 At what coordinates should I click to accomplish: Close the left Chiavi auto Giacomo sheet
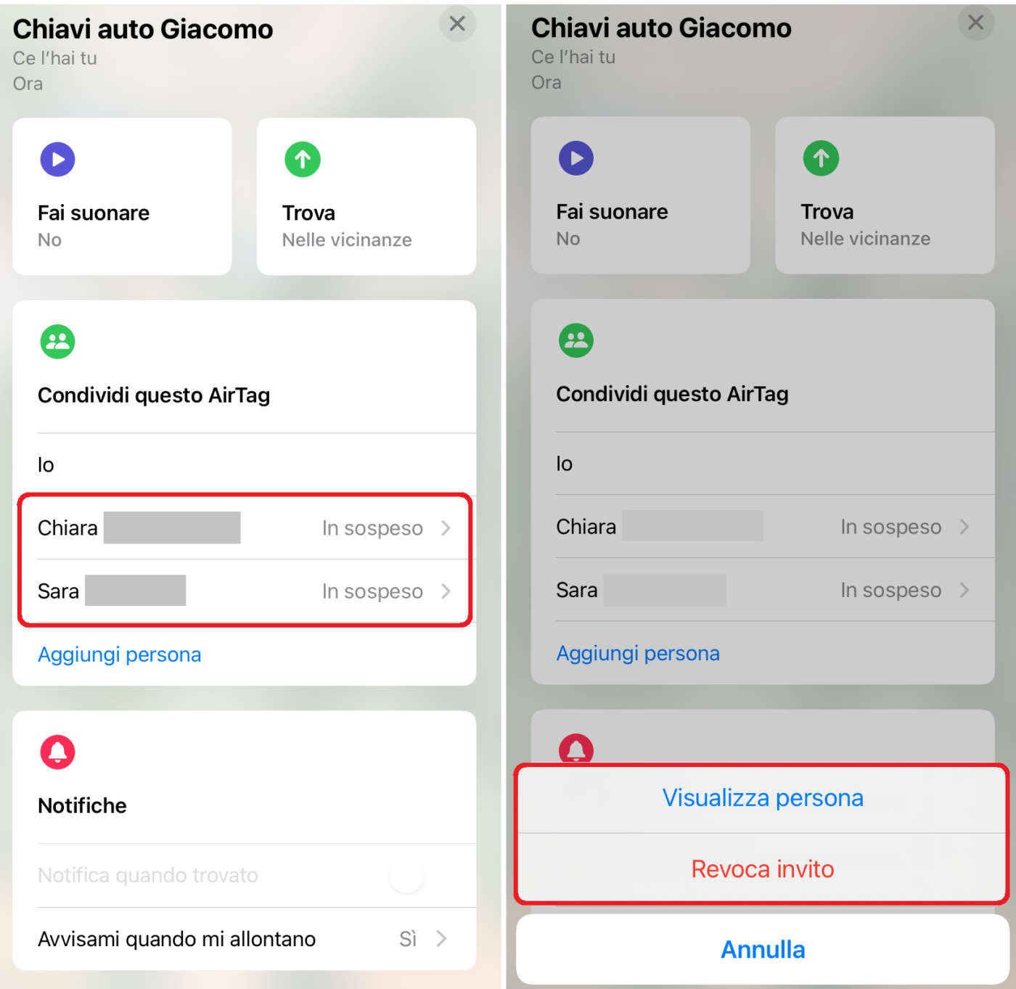click(x=457, y=24)
